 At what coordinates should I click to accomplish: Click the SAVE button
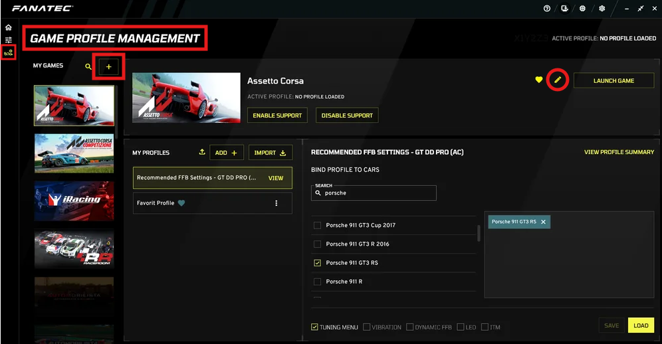(x=611, y=325)
